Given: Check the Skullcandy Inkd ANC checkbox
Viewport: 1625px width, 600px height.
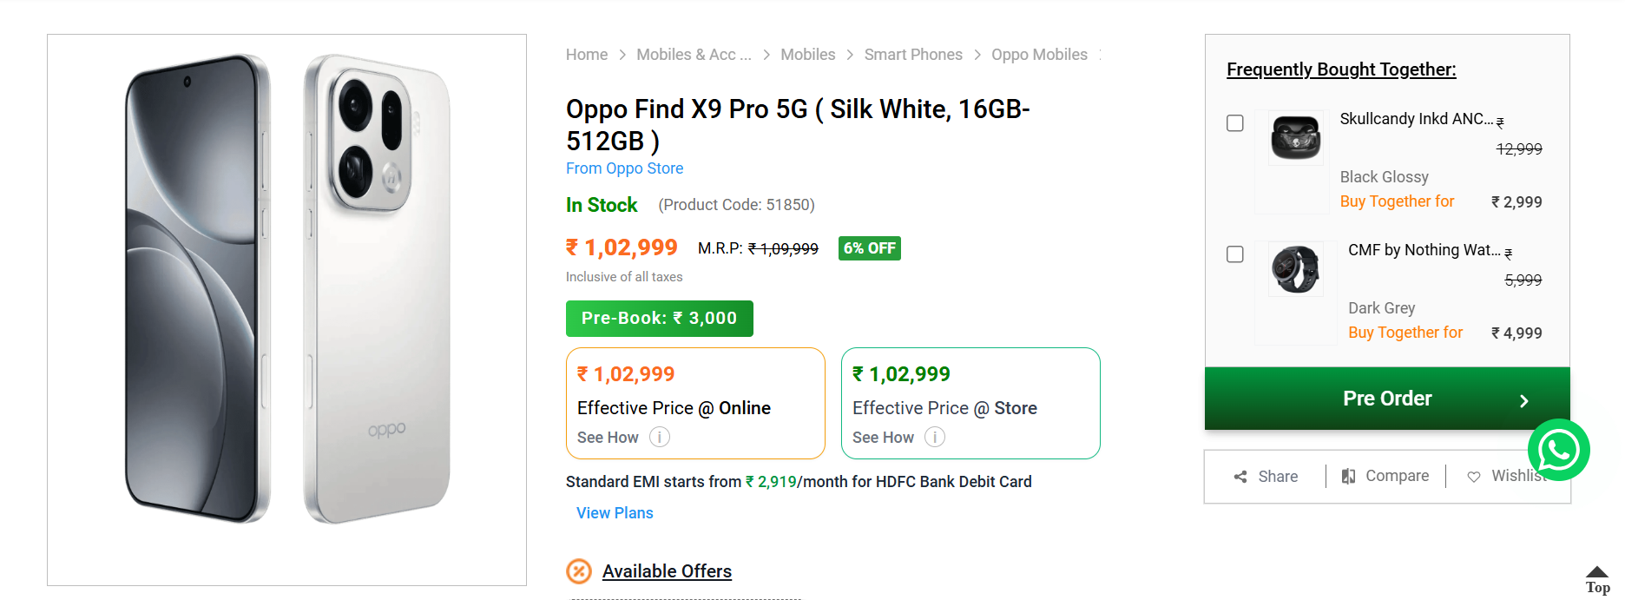Looking at the screenshot, I should pos(1235,123).
